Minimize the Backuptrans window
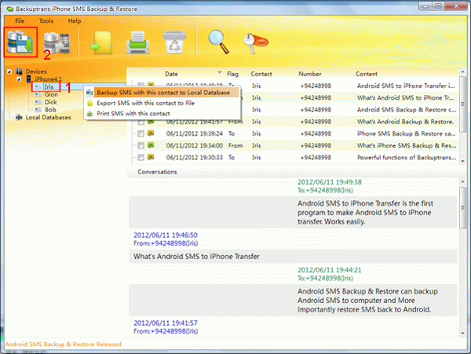471x354 pixels. point(425,6)
